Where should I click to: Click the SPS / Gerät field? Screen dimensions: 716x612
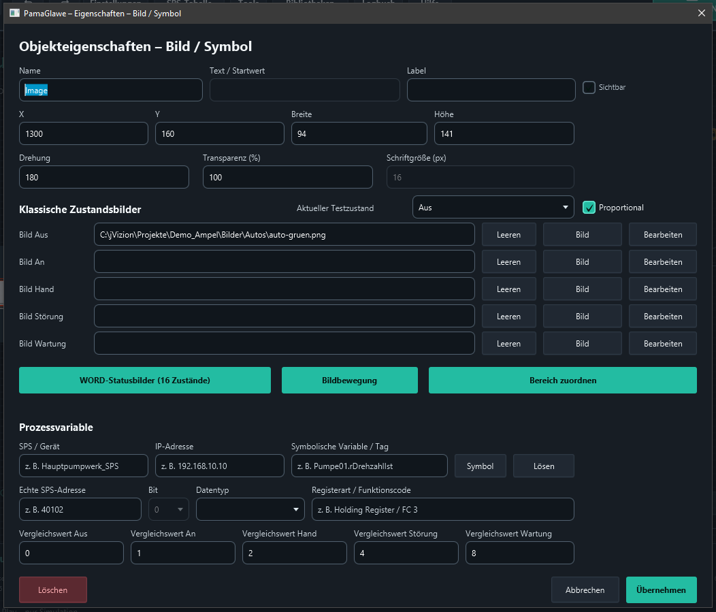click(x=84, y=466)
